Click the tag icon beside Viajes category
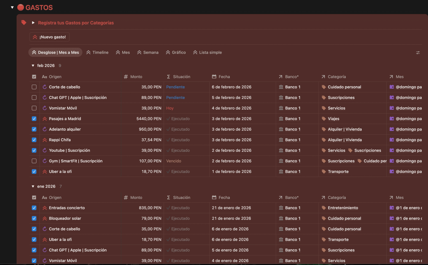Screen dimensions: 428x265 pos(324,119)
